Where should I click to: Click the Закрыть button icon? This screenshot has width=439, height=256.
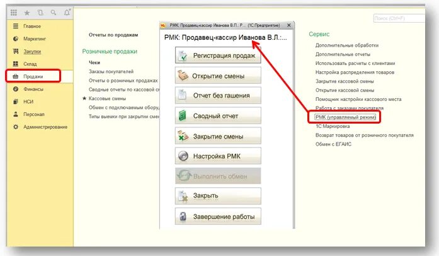click(x=183, y=195)
